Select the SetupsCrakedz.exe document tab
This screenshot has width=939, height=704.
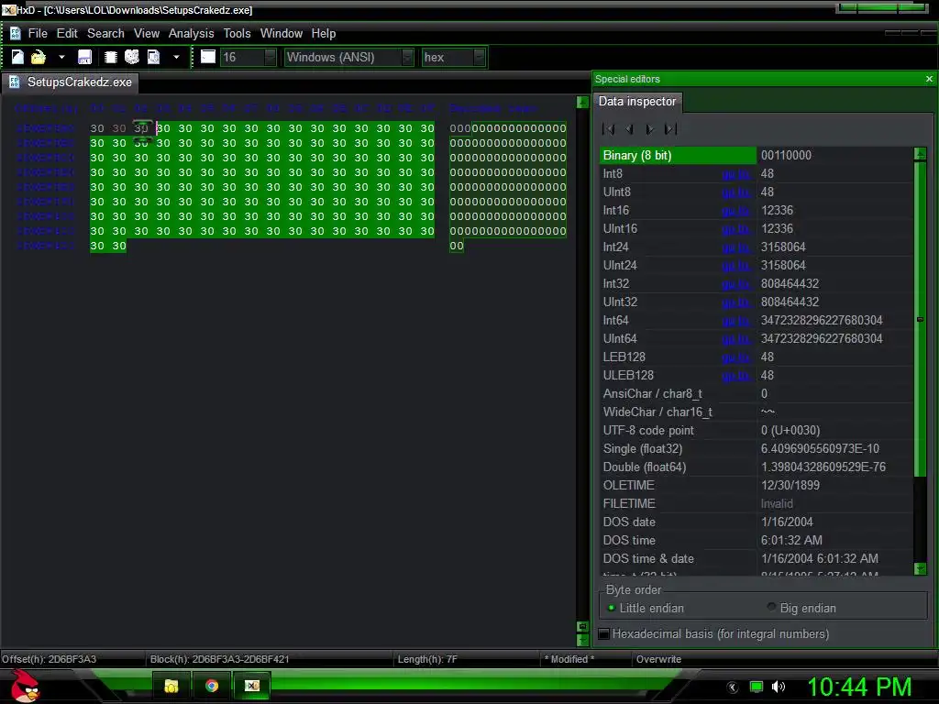pos(72,82)
